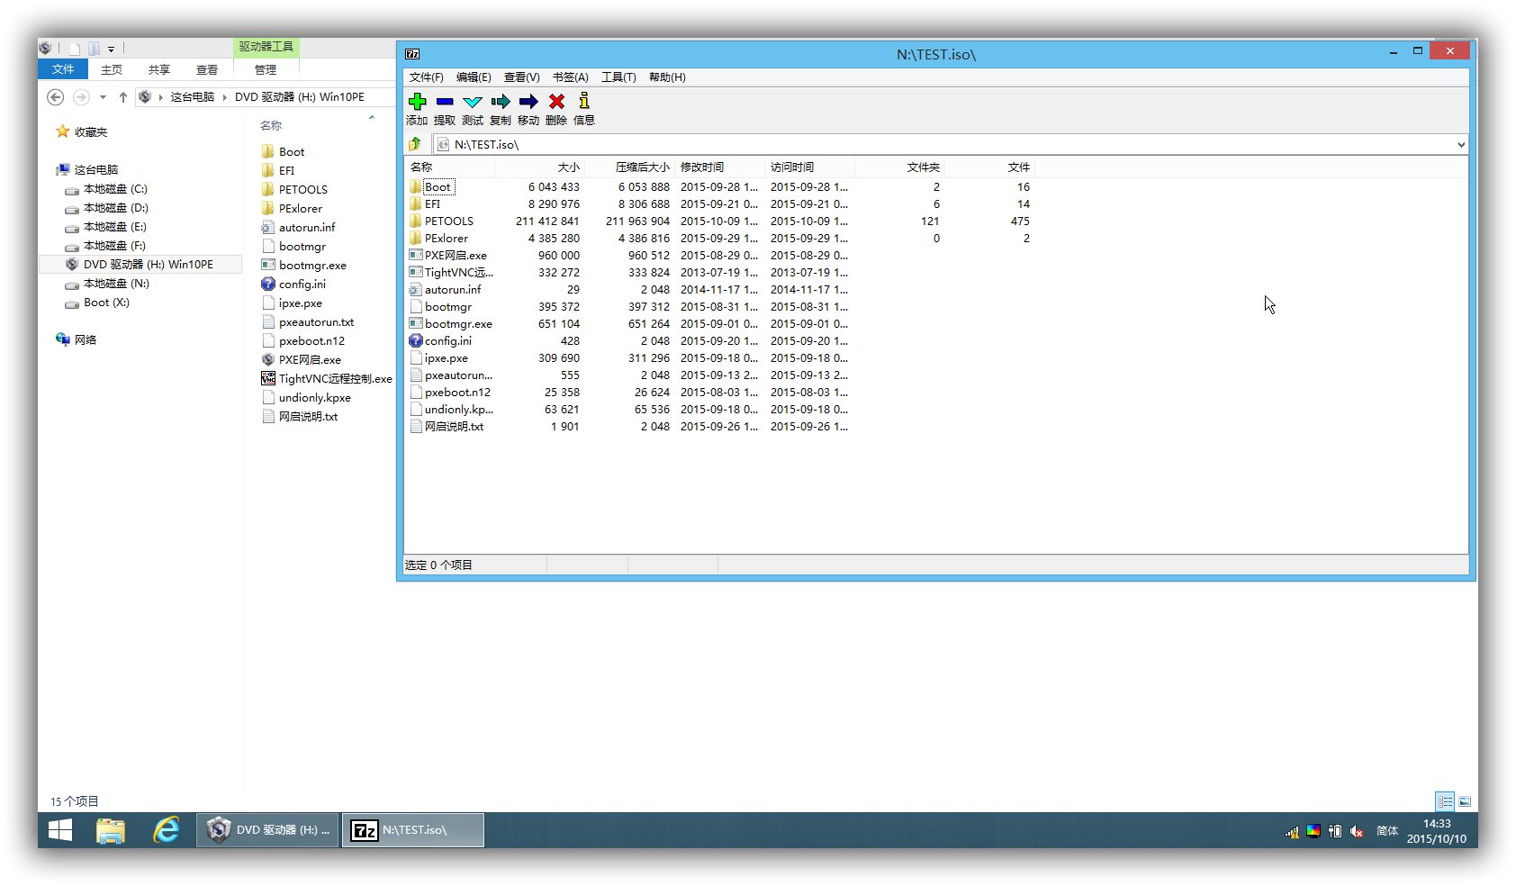Screen dimensions: 1516x886
Task: Open 7-Zip 查看(V) menu
Action: 521,77
